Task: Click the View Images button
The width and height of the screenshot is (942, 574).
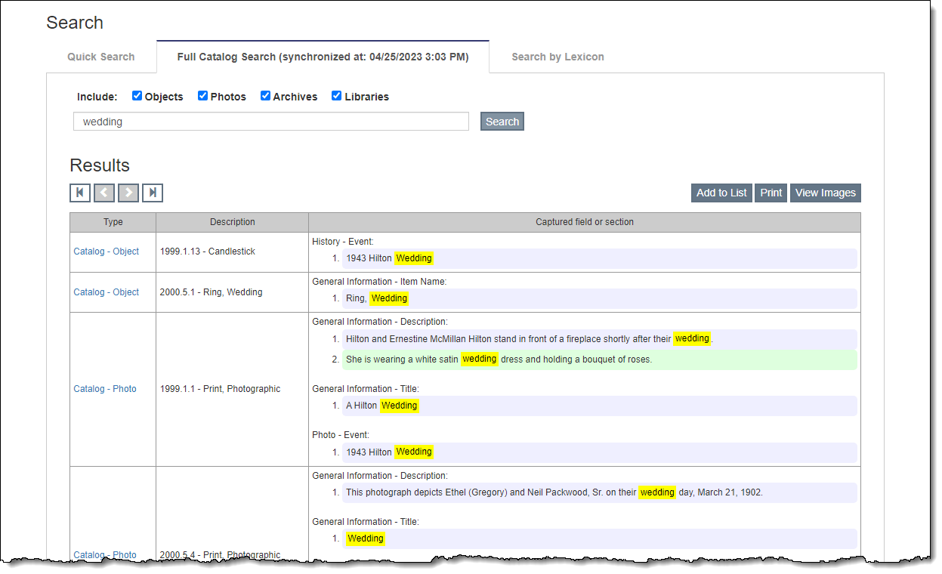Action: click(825, 193)
